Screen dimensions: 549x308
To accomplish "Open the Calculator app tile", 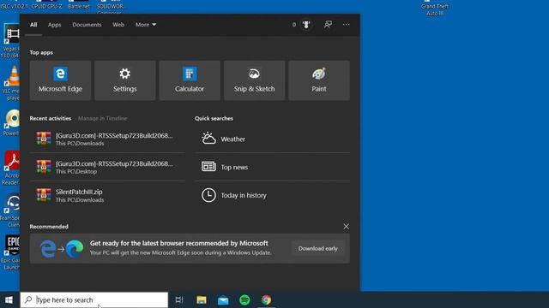I will click(190, 80).
